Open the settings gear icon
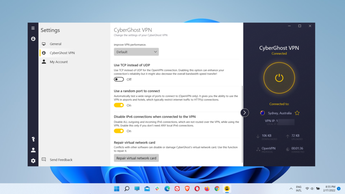 (x=33, y=161)
